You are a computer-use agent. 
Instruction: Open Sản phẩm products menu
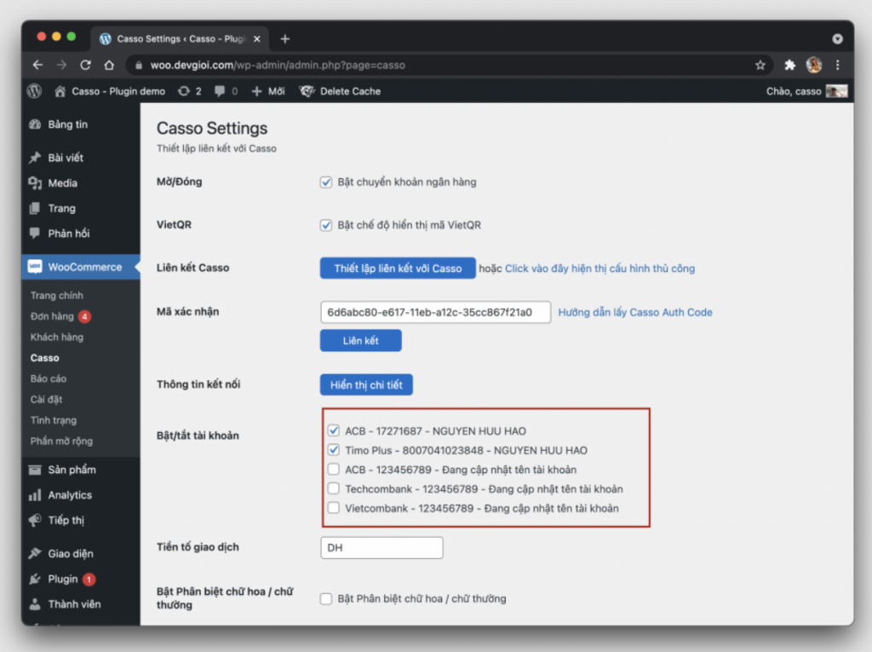pyautogui.click(x=72, y=470)
